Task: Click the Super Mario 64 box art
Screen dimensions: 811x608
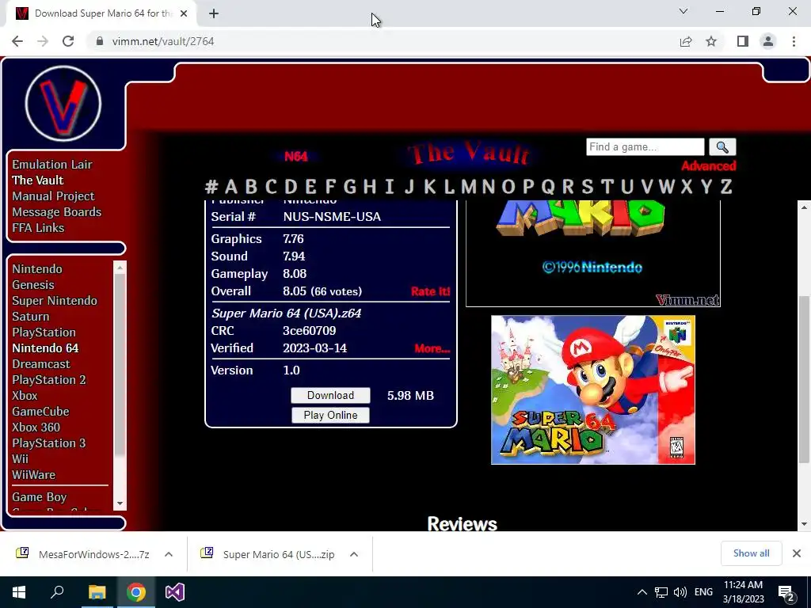Action: pos(592,389)
